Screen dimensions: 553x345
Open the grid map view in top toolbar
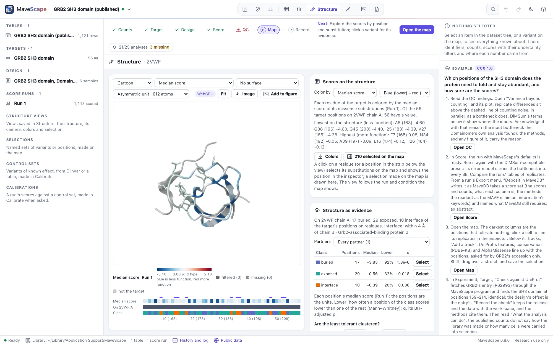pyautogui.click(x=286, y=9)
